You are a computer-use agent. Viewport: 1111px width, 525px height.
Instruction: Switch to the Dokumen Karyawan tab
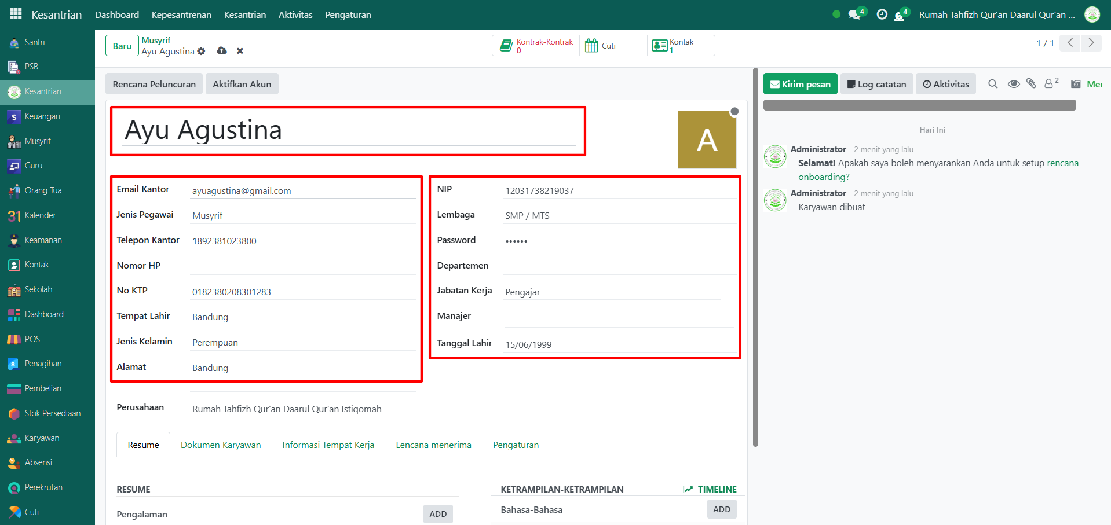(x=221, y=445)
